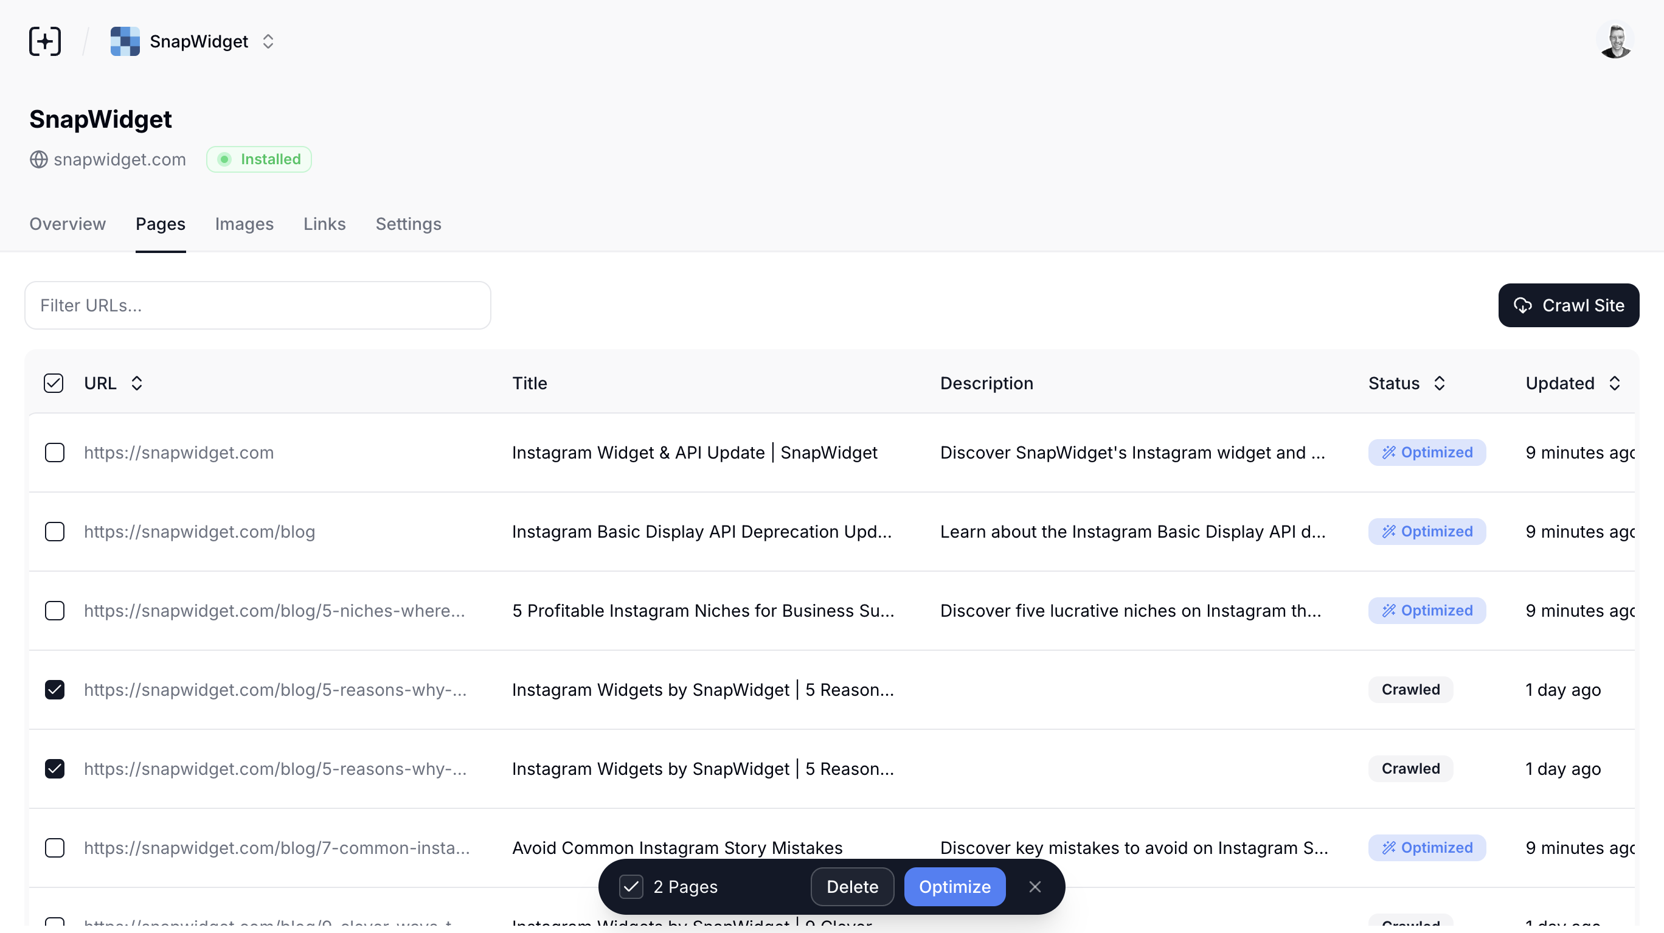The height and width of the screenshot is (933, 1664).
Task: Switch to the Images tab
Action: 244,224
